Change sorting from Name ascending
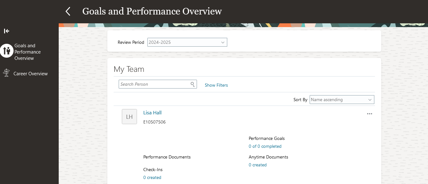This screenshot has height=184, width=428. click(x=342, y=100)
